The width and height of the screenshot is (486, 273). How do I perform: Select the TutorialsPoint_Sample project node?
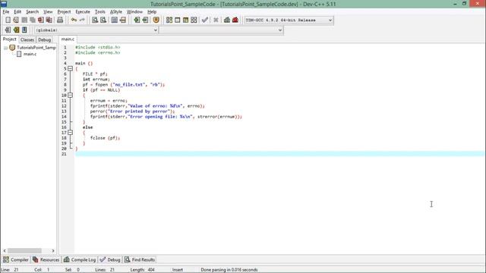pos(36,48)
